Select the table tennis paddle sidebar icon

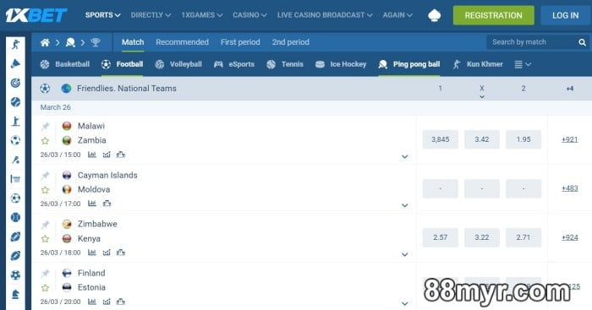(x=15, y=160)
